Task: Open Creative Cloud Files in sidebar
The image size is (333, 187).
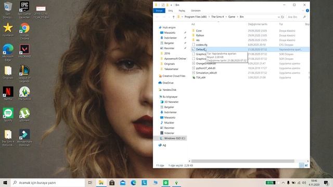Action: (174, 76)
